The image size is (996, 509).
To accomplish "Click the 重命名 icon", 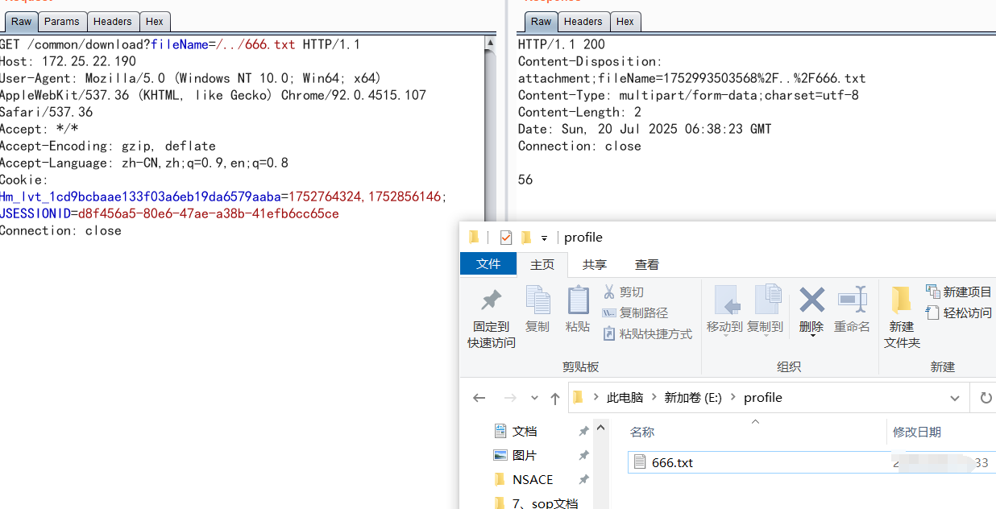I will pyautogui.click(x=852, y=300).
